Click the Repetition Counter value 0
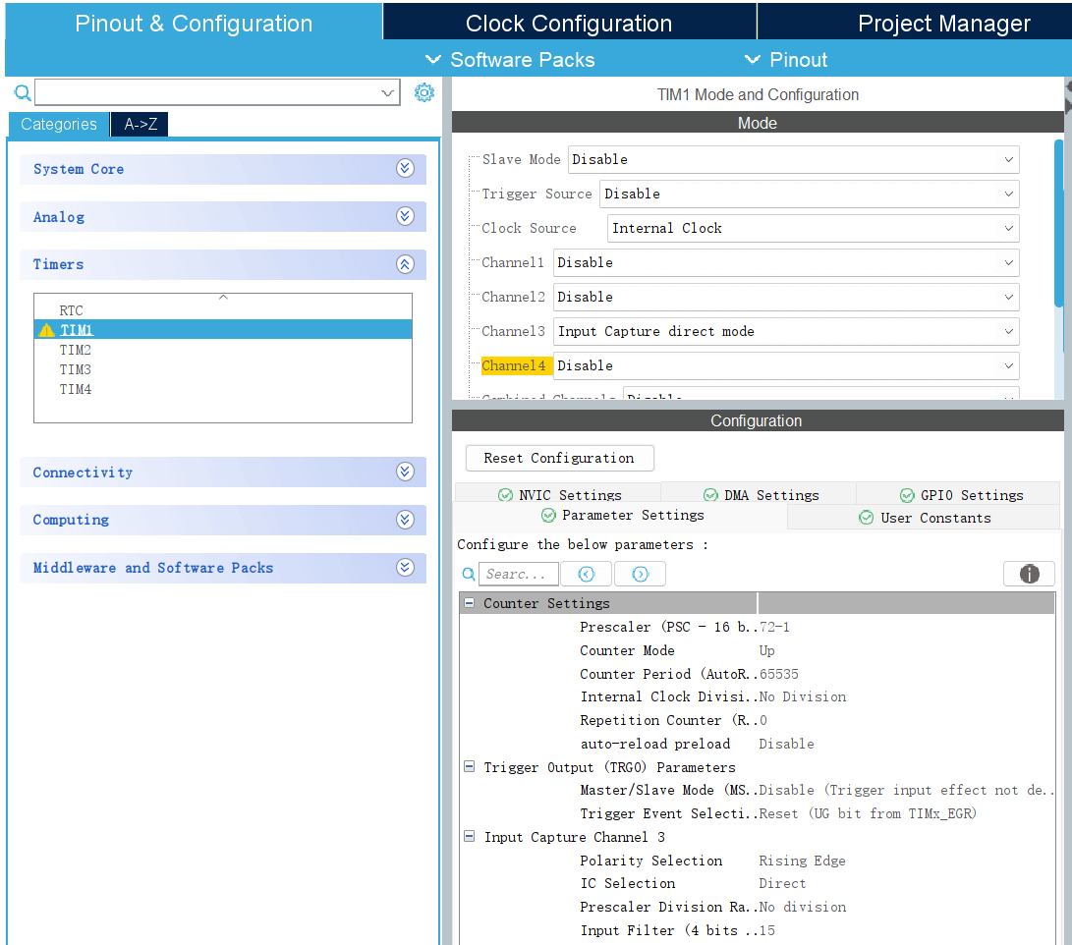 [x=763, y=720]
